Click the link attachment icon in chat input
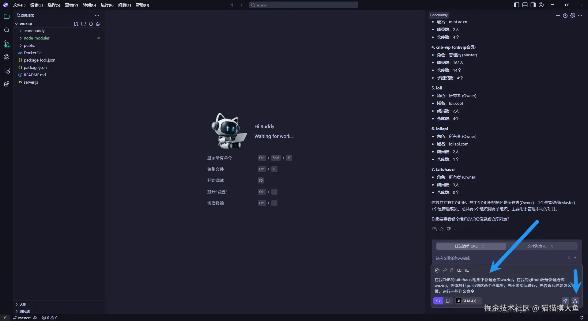 tap(445, 270)
